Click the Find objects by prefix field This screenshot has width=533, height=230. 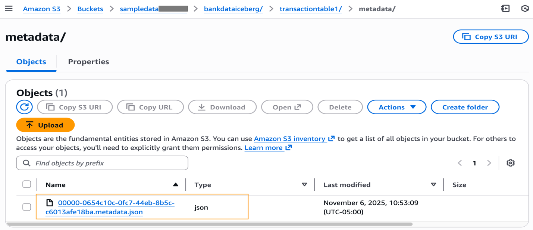[x=102, y=163]
